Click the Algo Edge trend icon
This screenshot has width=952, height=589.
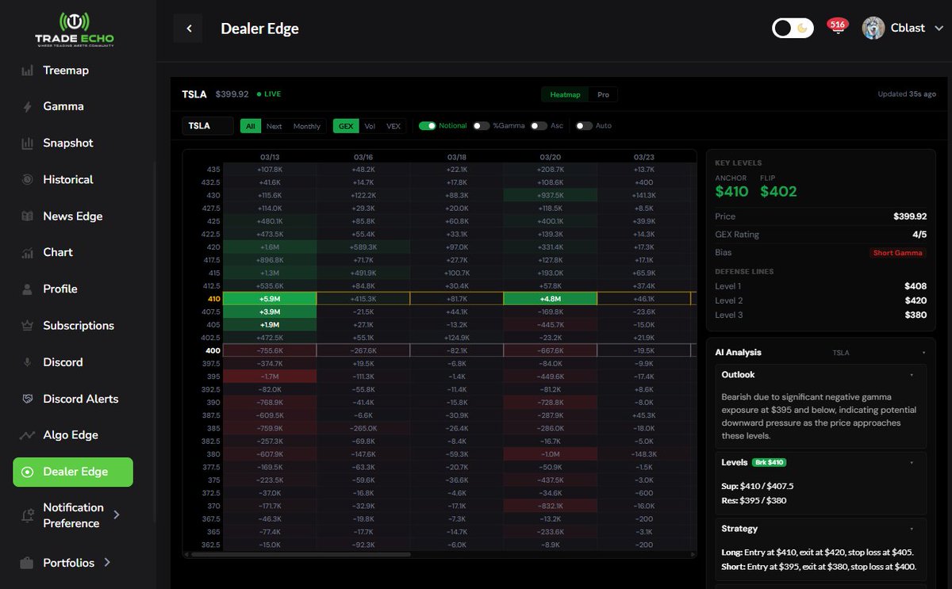27,435
